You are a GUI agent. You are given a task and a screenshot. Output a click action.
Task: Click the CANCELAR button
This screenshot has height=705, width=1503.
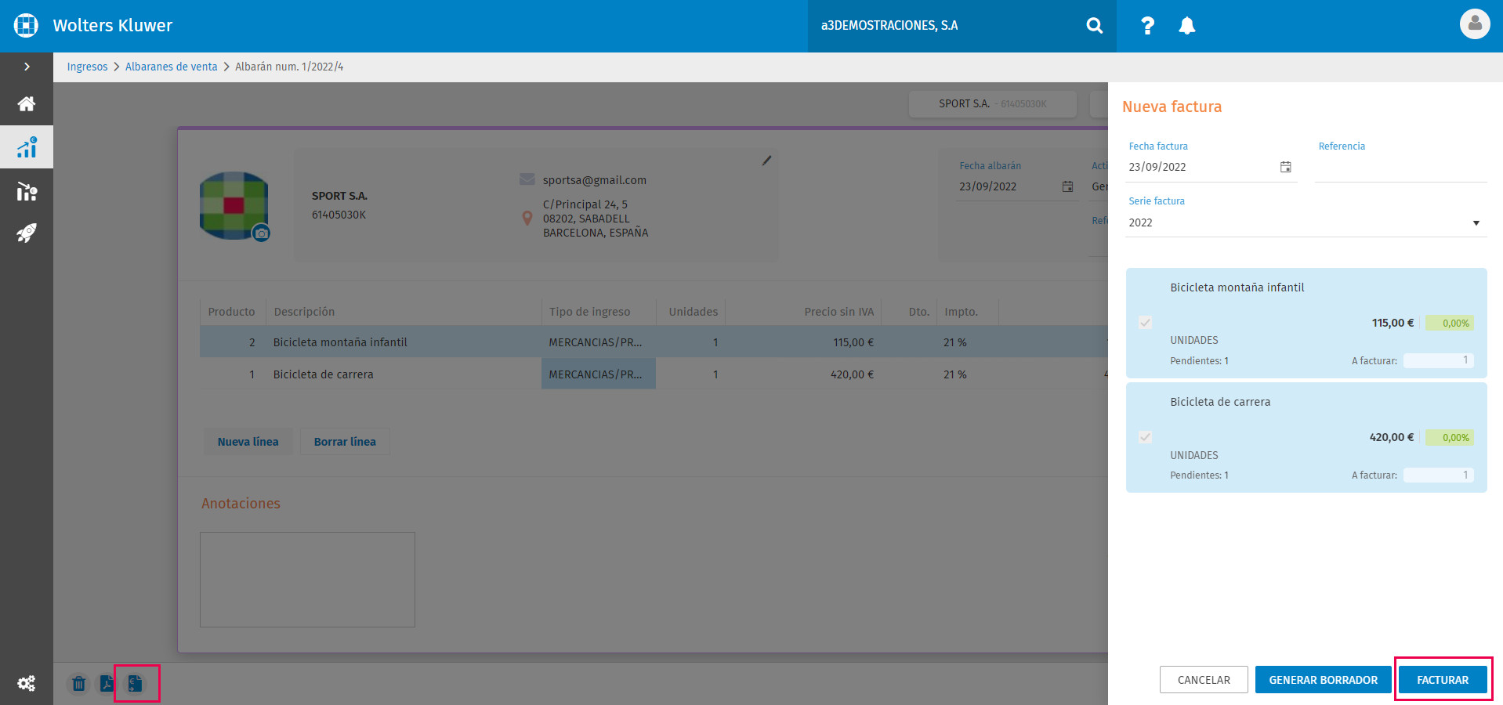click(x=1204, y=680)
